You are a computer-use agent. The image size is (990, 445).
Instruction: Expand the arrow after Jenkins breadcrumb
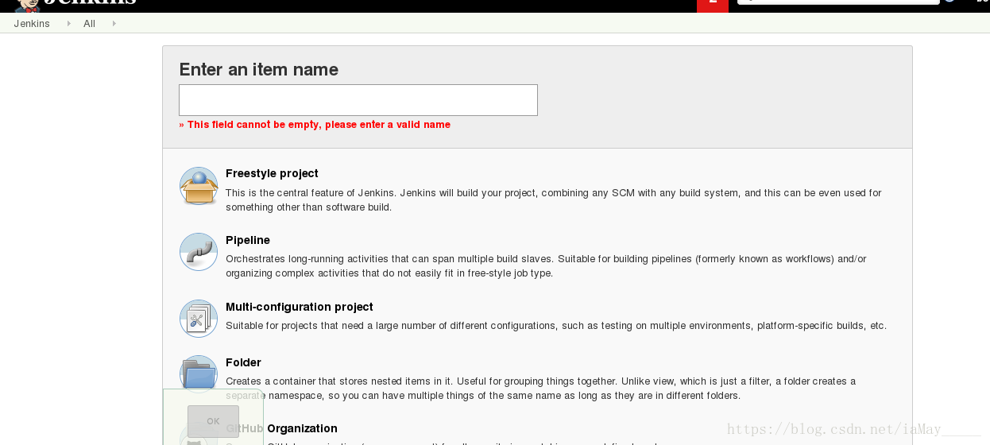(x=69, y=24)
